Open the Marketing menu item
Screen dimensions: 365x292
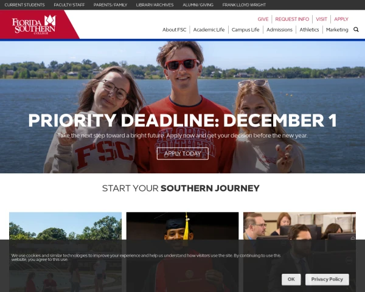[x=337, y=30]
